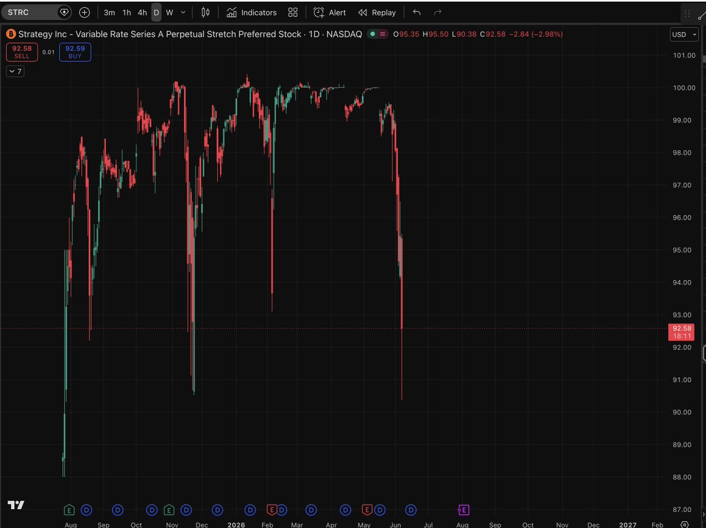Click the 92.58 last price label
706x528 pixels.
pos(681,332)
